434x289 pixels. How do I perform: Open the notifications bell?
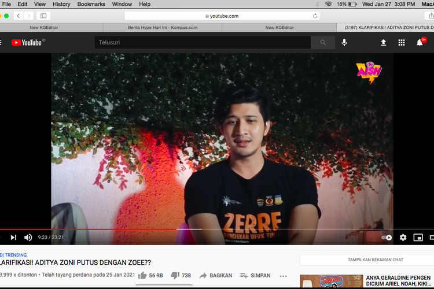pyautogui.click(x=420, y=42)
